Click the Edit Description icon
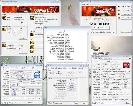 [119, 7]
